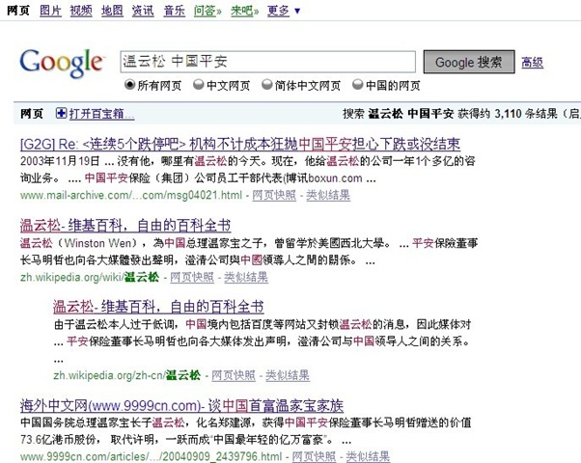581x463 pixels.
Task: Expand 打开百宝箱 options
Action: coord(101,114)
